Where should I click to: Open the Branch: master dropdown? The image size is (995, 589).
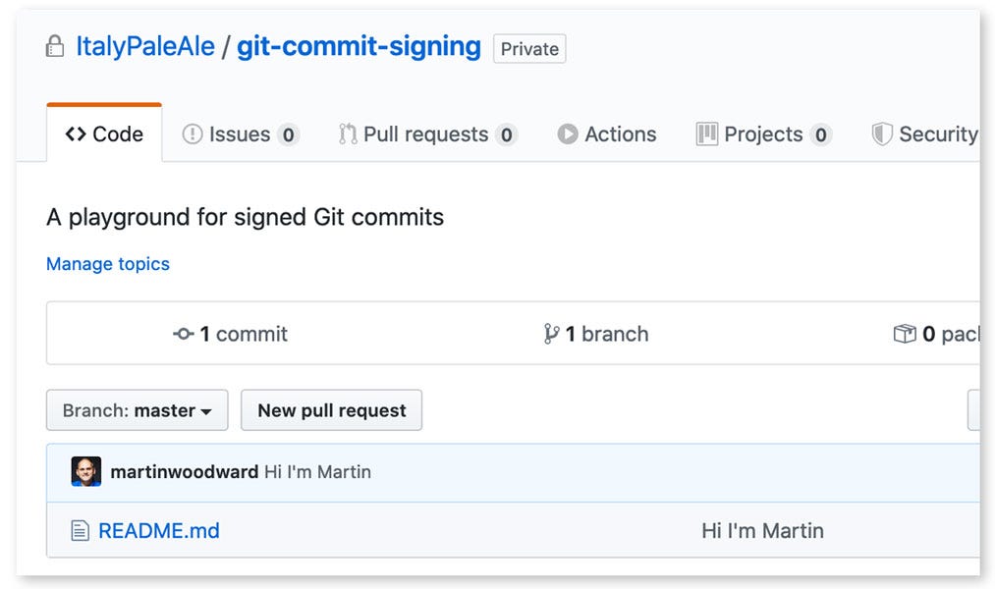click(x=138, y=410)
